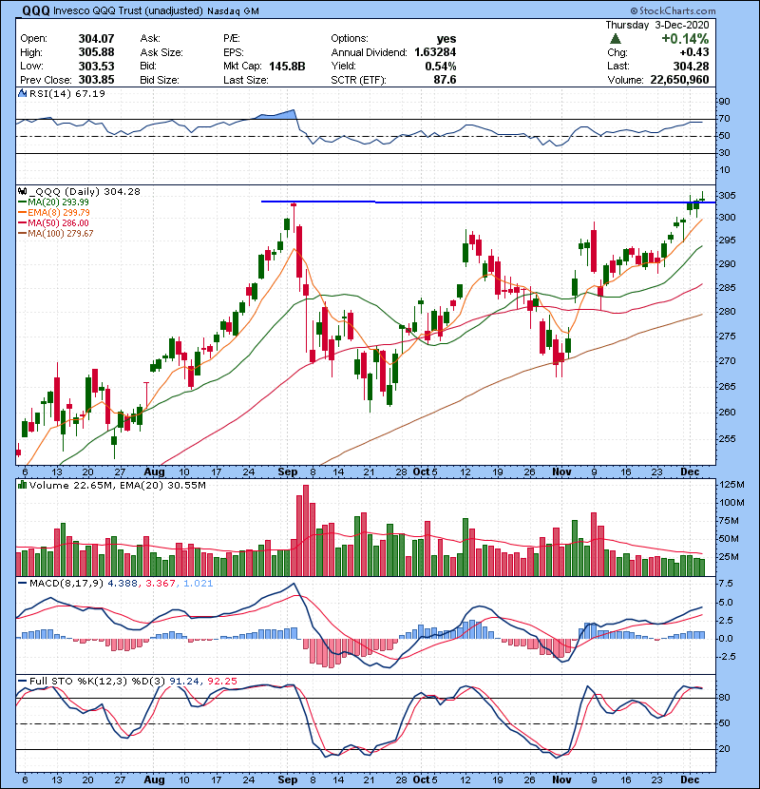Click the Options value 'yes'
Screen dimensions: 760x789
click(446, 39)
